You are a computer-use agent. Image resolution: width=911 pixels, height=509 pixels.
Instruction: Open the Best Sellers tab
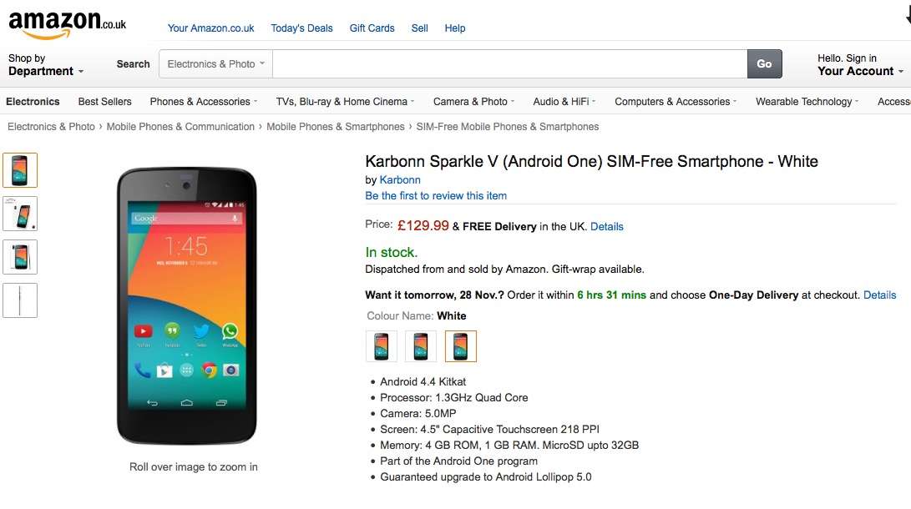[x=104, y=102]
